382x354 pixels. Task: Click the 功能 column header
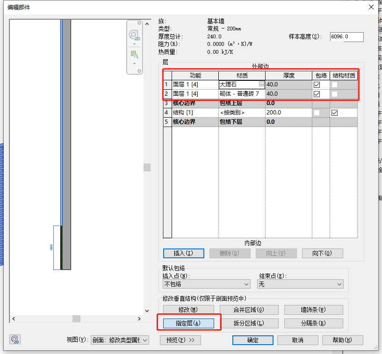(x=195, y=75)
